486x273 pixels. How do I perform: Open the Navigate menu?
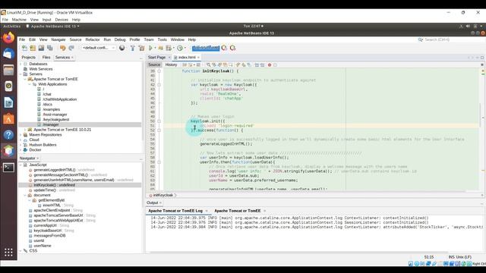tap(58, 39)
